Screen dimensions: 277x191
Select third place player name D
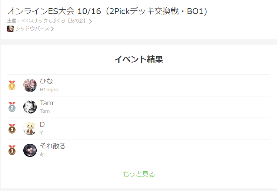(x=42, y=125)
